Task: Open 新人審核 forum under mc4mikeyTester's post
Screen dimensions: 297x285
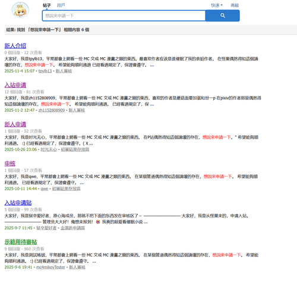Action: [77, 267]
